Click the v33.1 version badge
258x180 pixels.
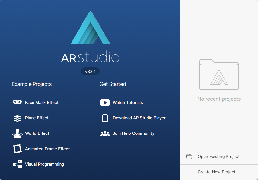(90, 72)
